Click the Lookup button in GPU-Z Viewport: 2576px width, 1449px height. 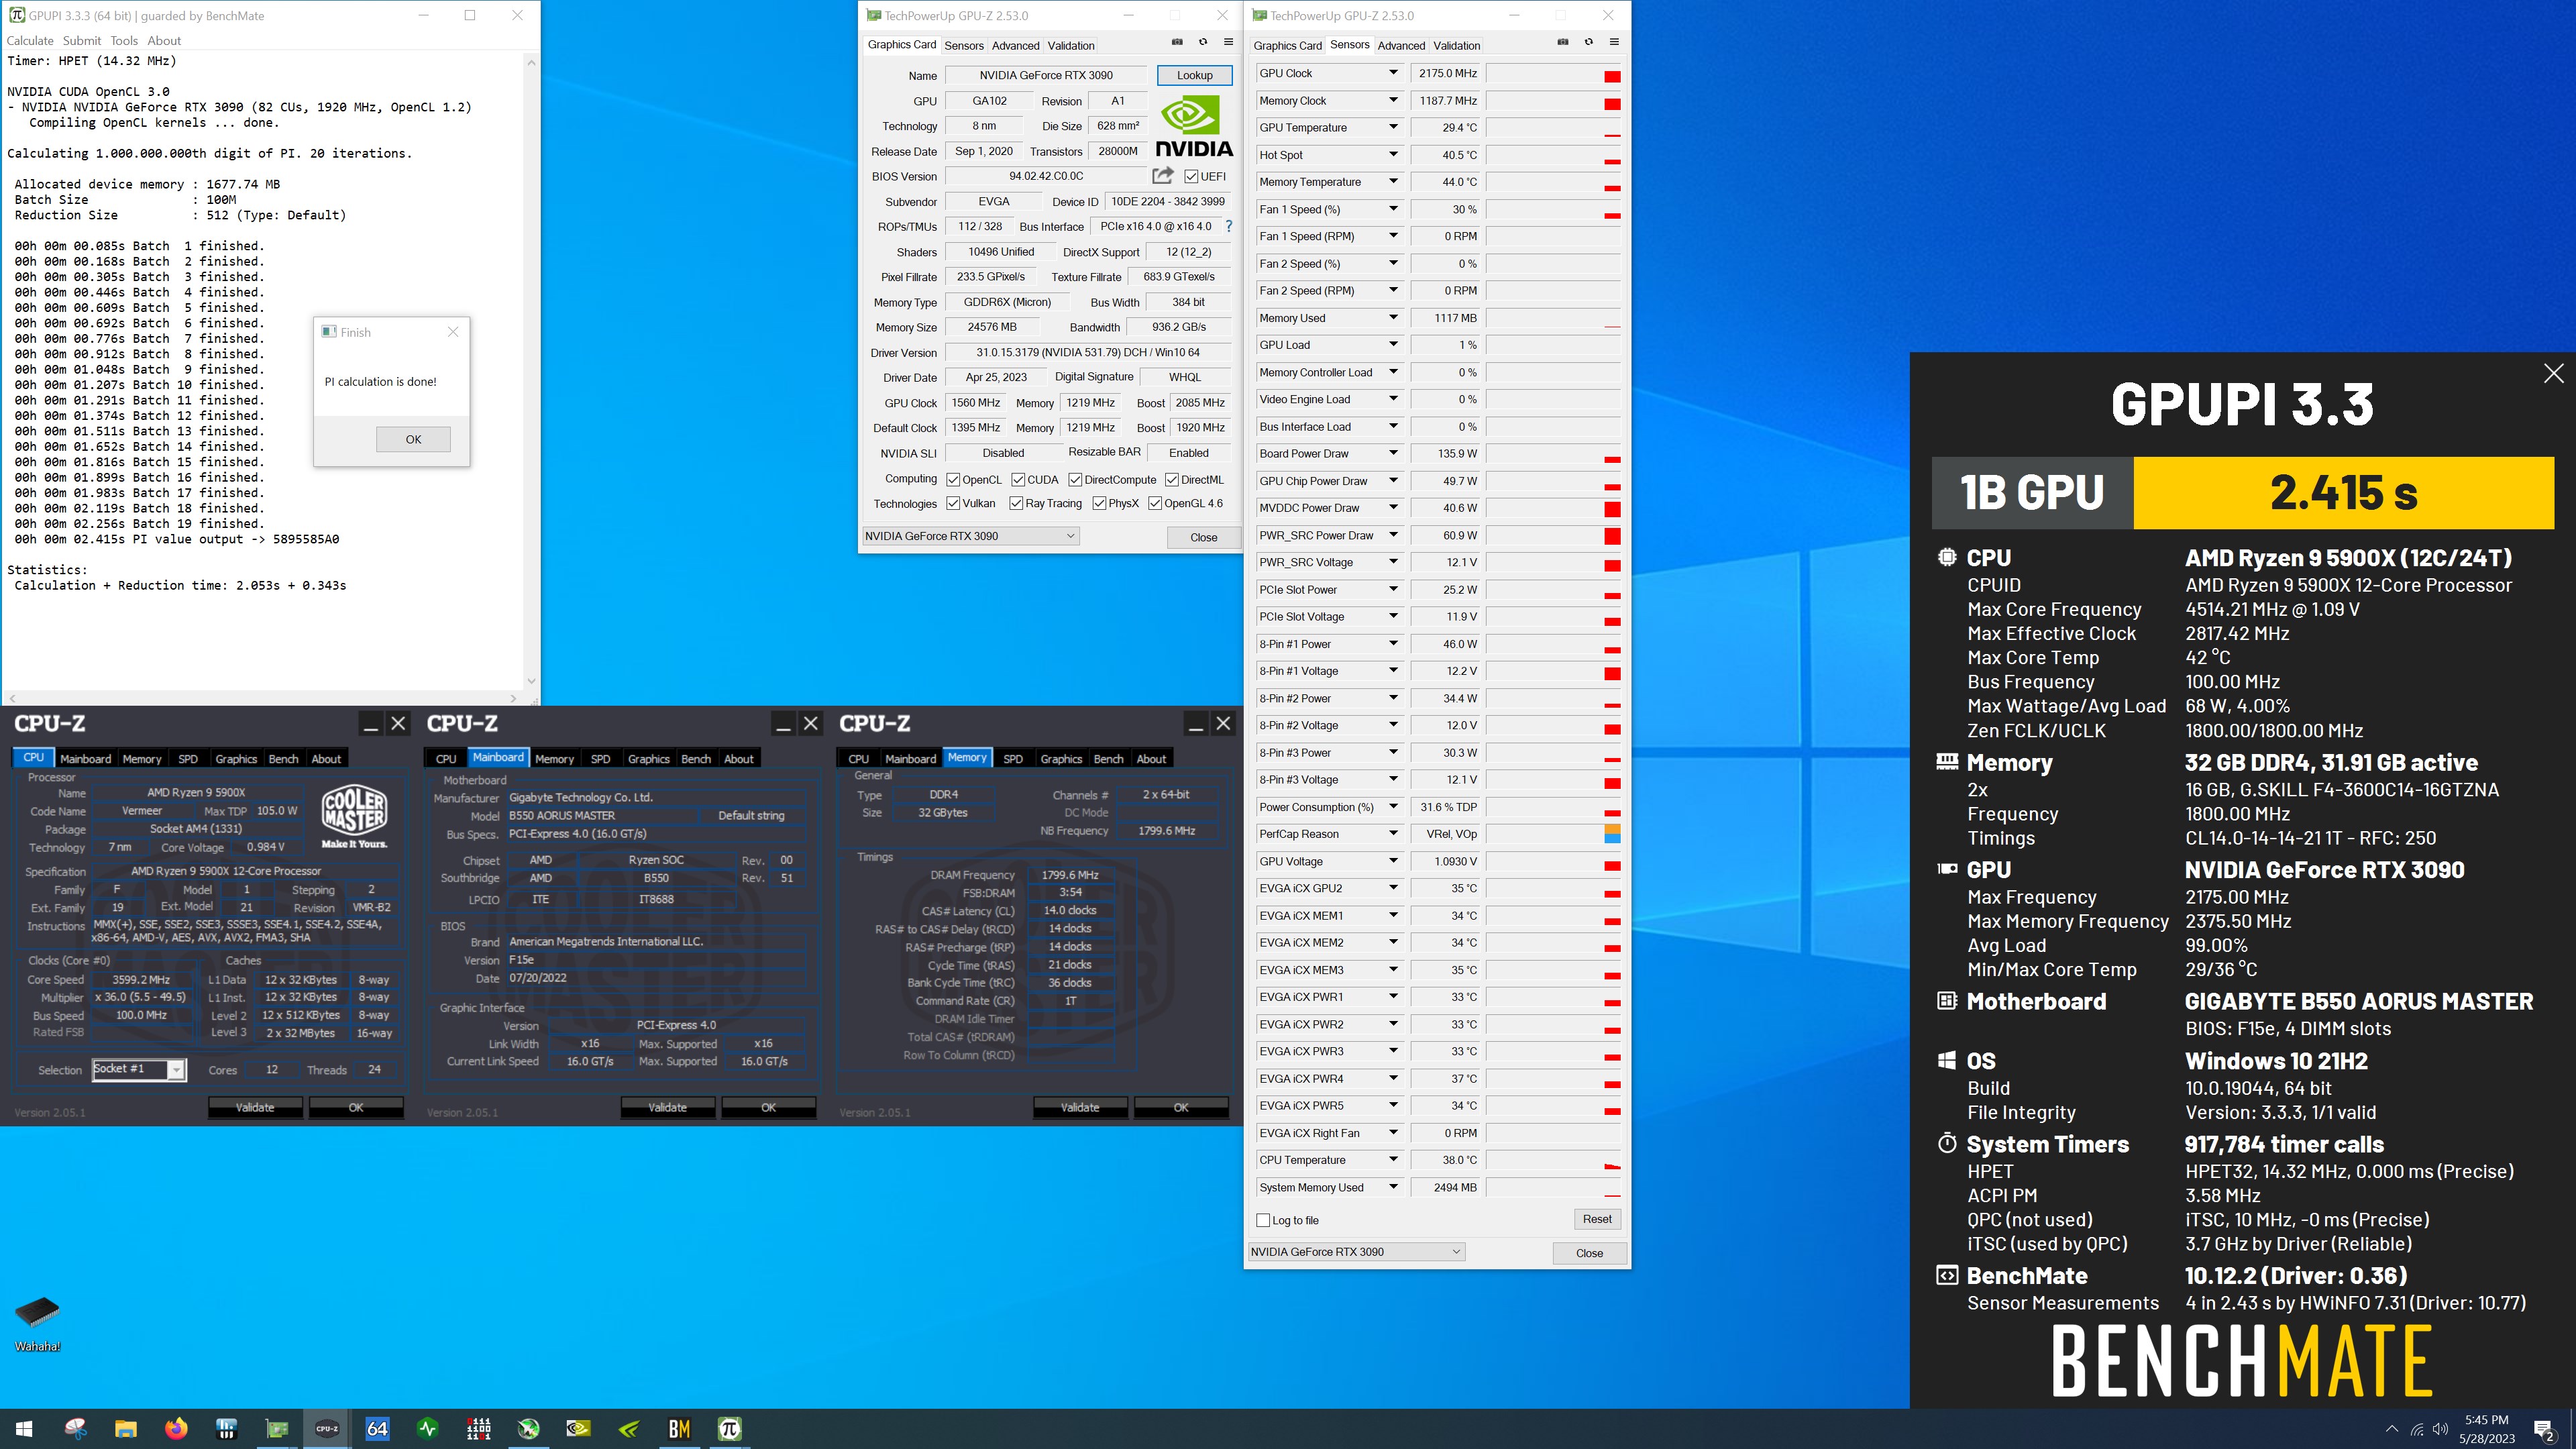coord(1194,75)
